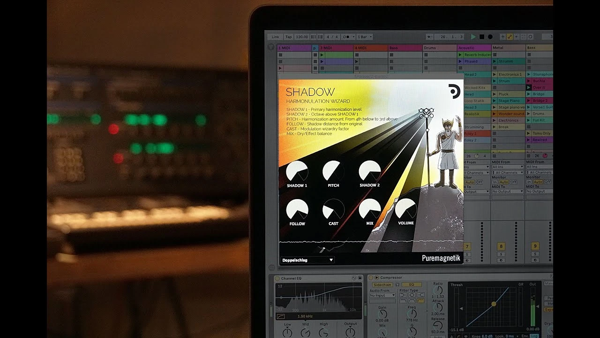The width and height of the screenshot is (600, 338).
Task: Select the Drums track header
Action: point(439,48)
